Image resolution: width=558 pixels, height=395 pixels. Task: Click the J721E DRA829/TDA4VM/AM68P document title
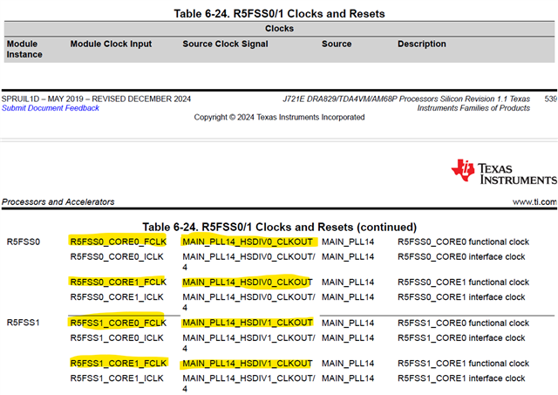pos(406,104)
